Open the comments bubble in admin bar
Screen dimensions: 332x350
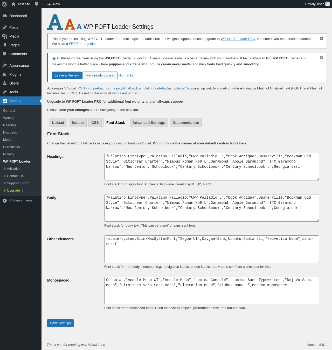37,4
